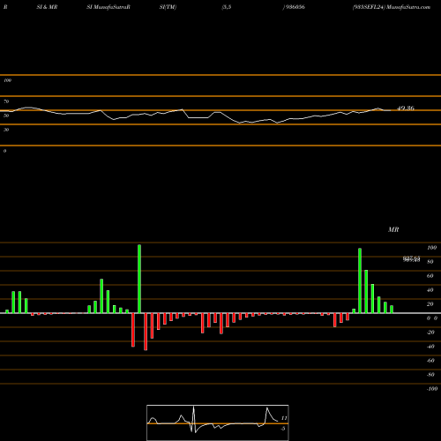Click the RSI axis label 70
Image resolution: width=441 pixels, height=441 pixels.
pos(6,101)
